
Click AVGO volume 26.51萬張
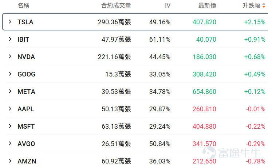pos(116,144)
